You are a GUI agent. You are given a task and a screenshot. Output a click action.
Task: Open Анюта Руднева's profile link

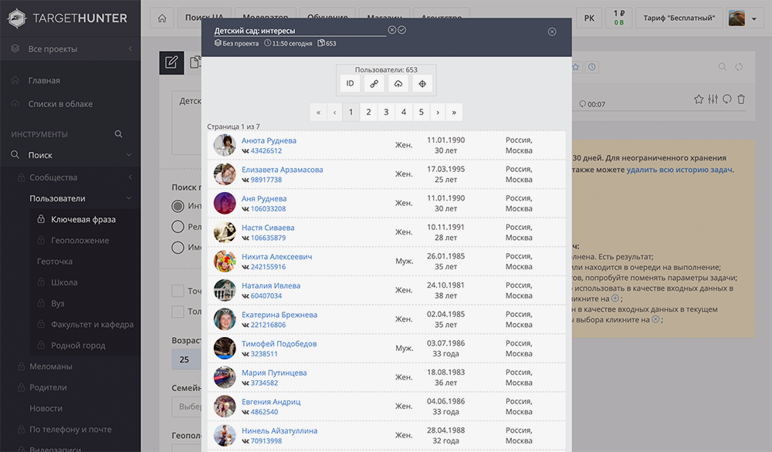(x=269, y=140)
